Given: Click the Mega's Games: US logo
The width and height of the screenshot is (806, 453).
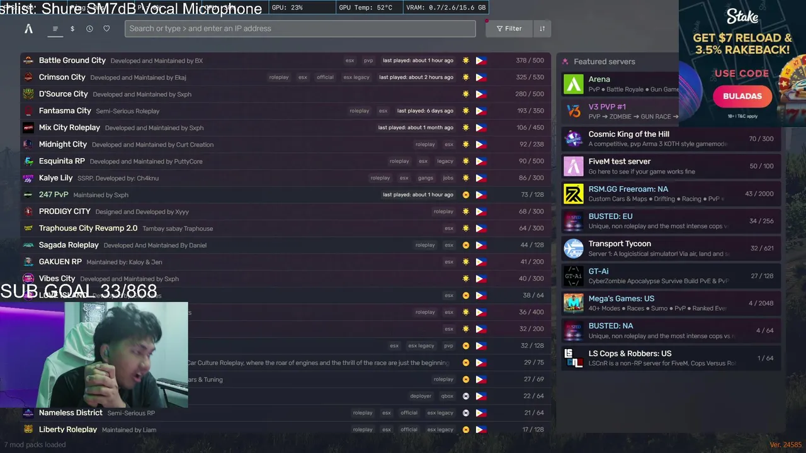Looking at the screenshot, I should tap(573, 303).
